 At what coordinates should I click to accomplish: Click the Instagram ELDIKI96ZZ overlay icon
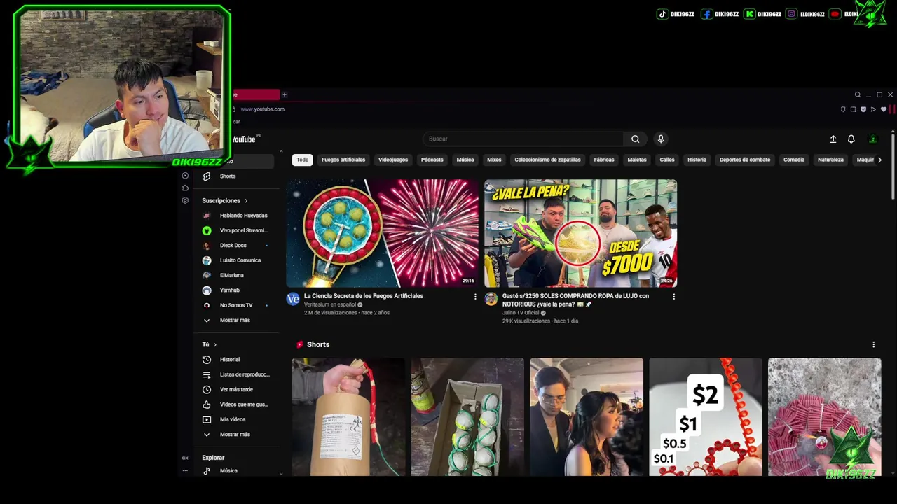pyautogui.click(x=791, y=14)
